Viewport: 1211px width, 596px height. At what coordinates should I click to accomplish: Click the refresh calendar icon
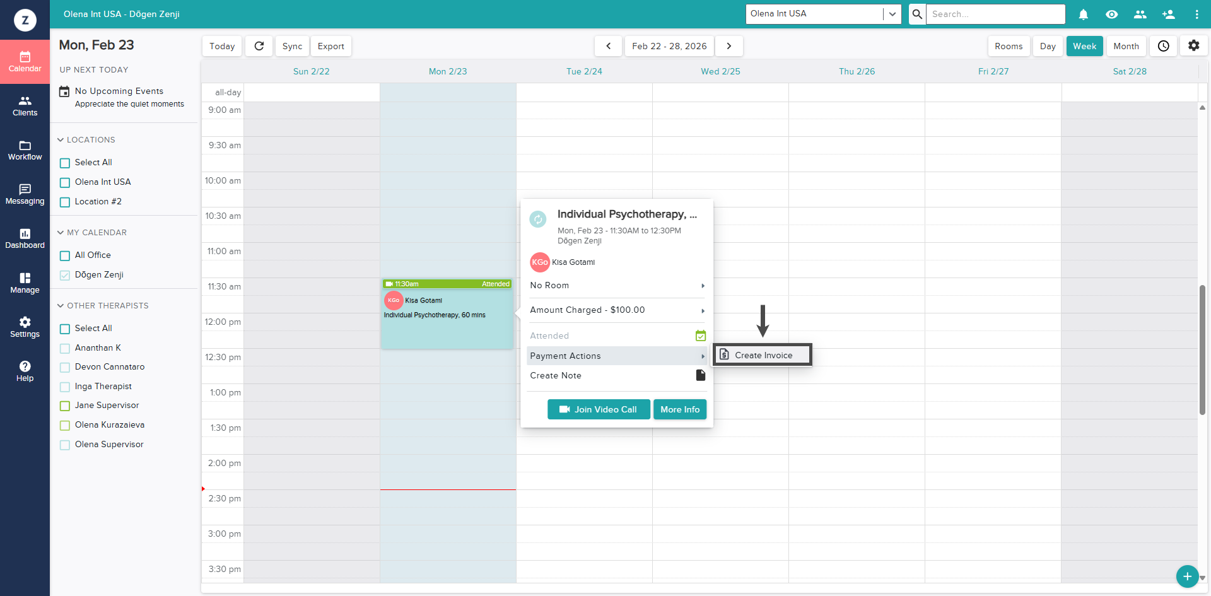click(259, 46)
